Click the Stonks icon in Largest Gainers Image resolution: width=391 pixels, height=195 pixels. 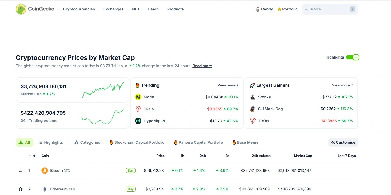pyautogui.click(x=253, y=97)
